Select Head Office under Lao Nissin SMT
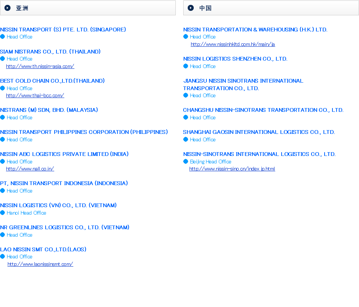This screenshot has height=307, width=359. pos(19,257)
